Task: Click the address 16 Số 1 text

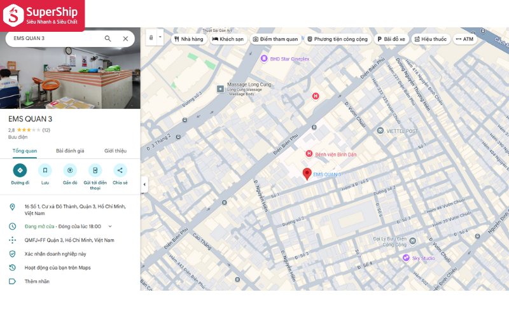Action: 75,210
